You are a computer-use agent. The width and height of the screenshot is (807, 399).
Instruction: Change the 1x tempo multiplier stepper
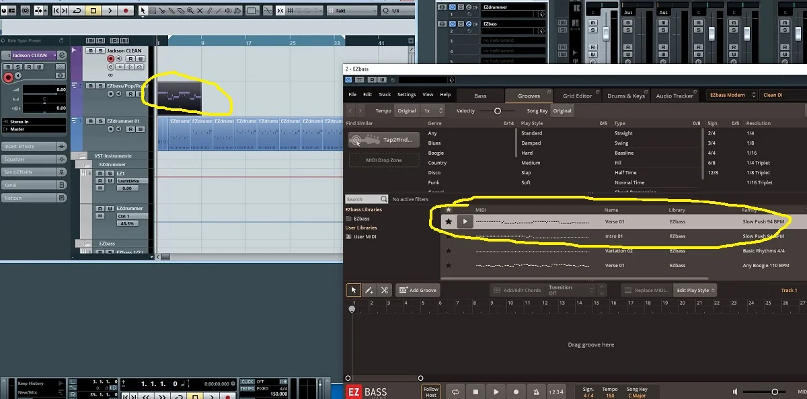[433, 110]
